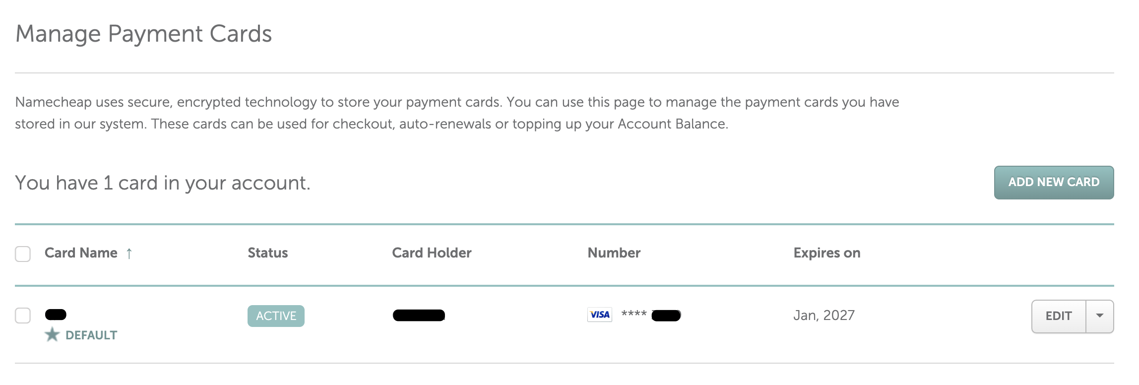The image size is (1139, 385).
Task: Click the Card Holder column header
Action: coord(432,253)
